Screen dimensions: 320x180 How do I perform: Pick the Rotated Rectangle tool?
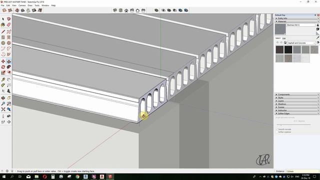point(9,37)
